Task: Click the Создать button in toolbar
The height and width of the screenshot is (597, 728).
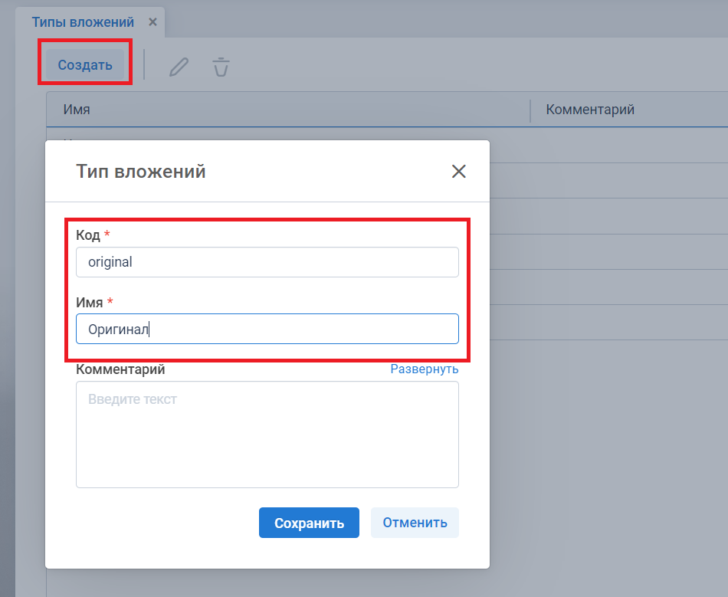Action: (85, 65)
